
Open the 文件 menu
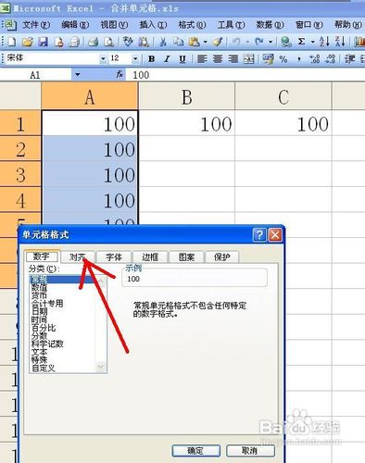[36, 25]
